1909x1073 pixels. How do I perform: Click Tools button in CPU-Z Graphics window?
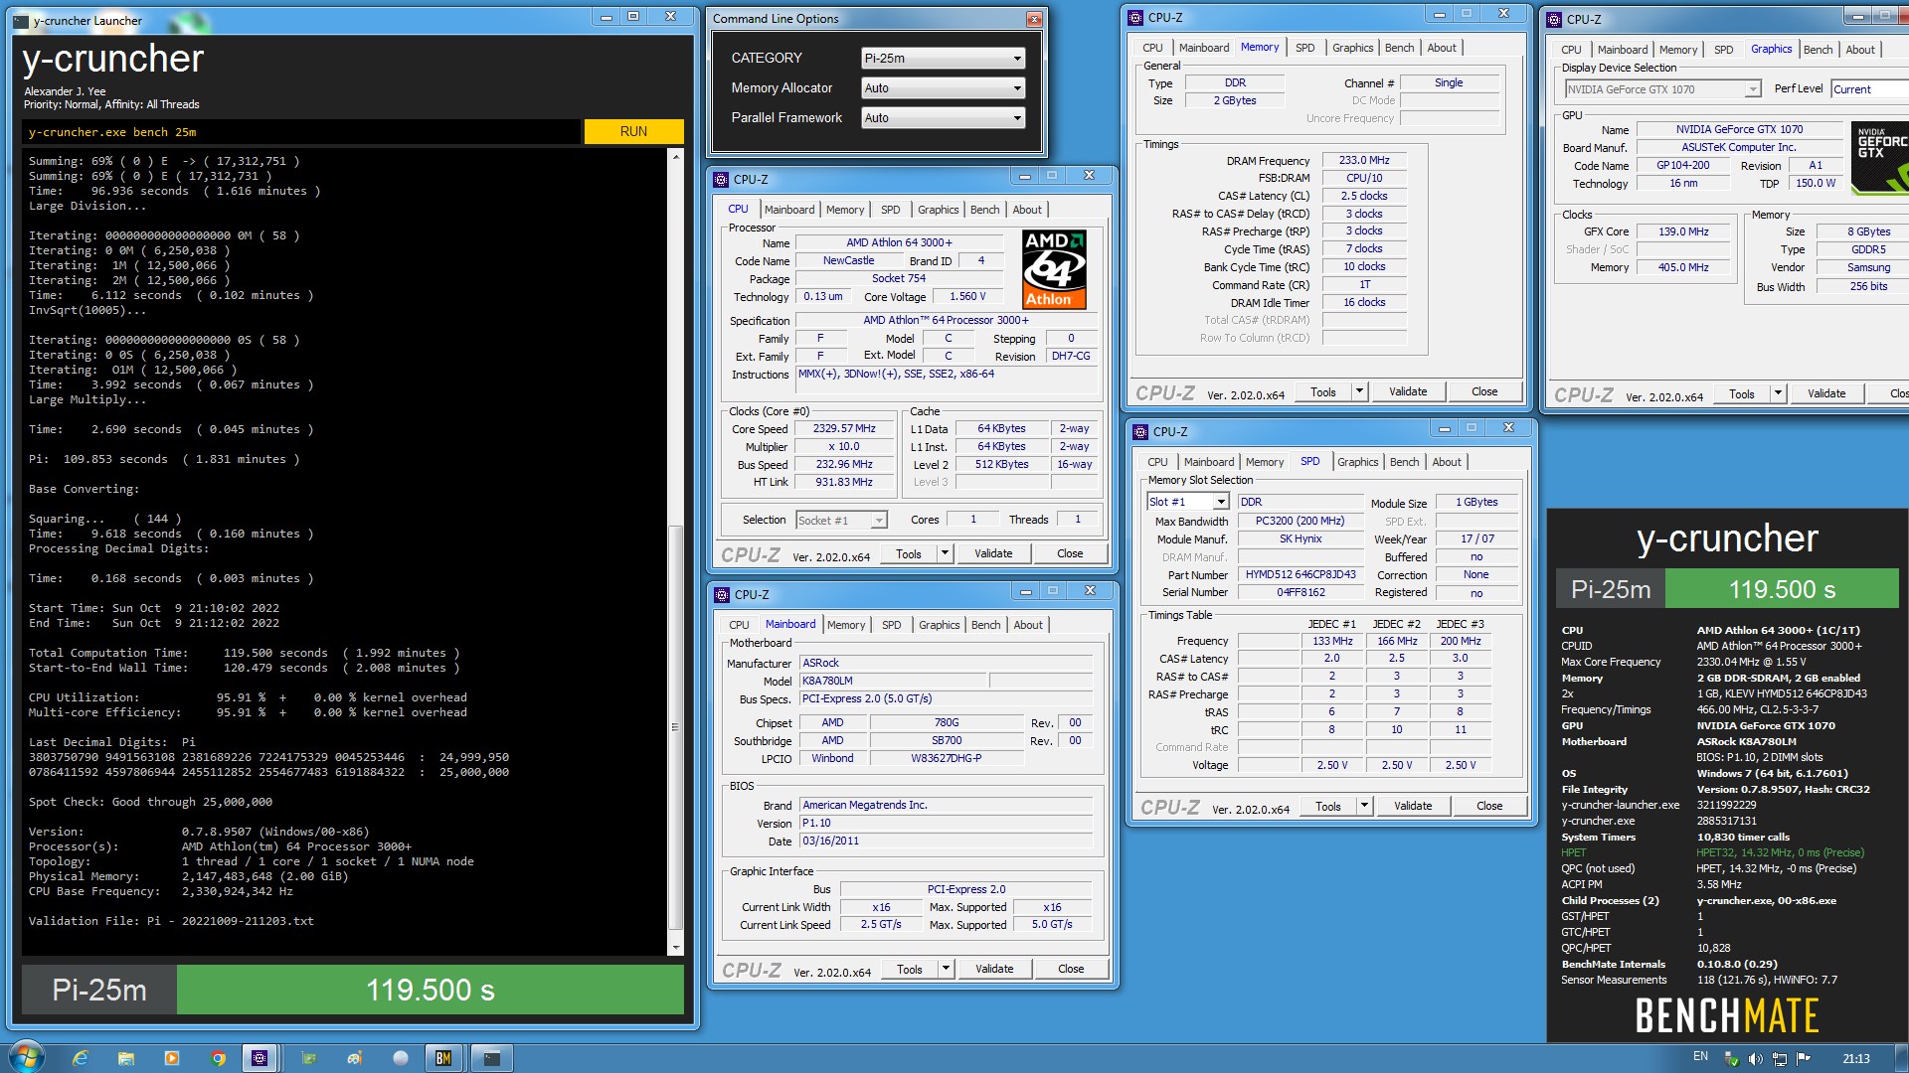click(1741, 393)
